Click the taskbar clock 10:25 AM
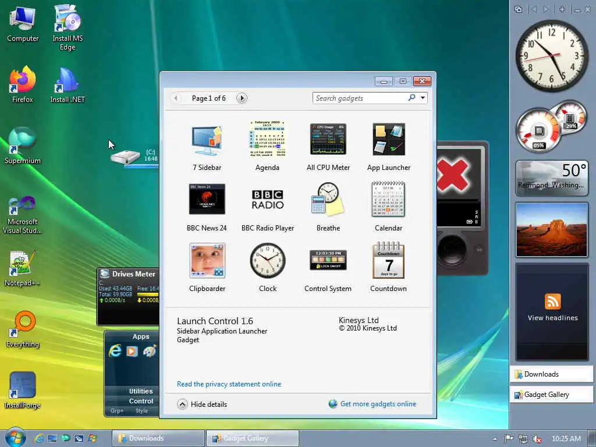Image resolution: width=596 pixels, height=447 pixels. pyautogui.click(x=566, y=439)
